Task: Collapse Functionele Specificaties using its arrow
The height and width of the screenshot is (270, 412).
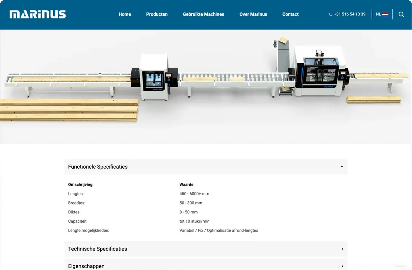Action: (342, 167)
